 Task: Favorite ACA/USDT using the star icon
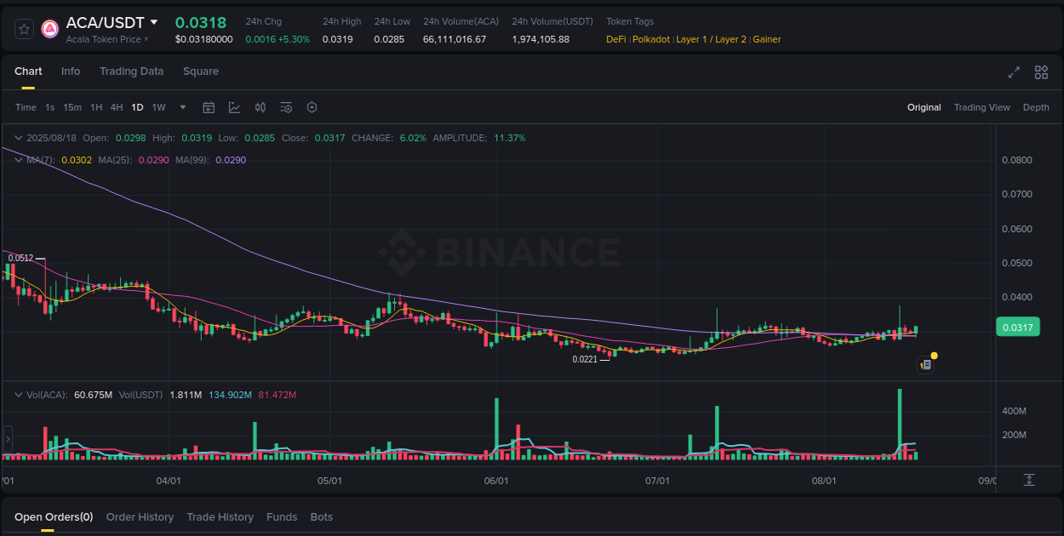coord(23,28)
